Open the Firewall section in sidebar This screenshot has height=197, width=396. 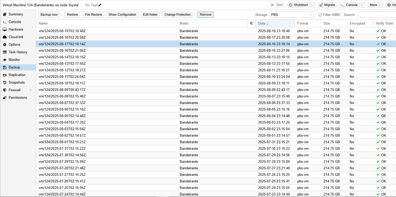click(14, 90)
